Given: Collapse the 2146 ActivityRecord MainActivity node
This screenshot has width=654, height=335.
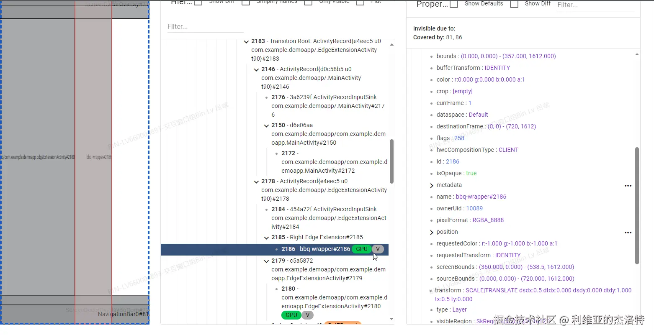Looking at the screenshot, I should point(256,69).
